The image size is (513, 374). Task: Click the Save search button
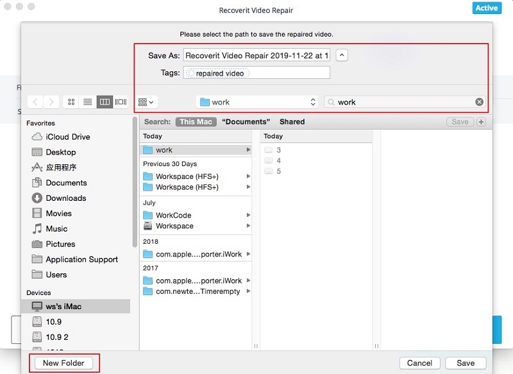460,122
